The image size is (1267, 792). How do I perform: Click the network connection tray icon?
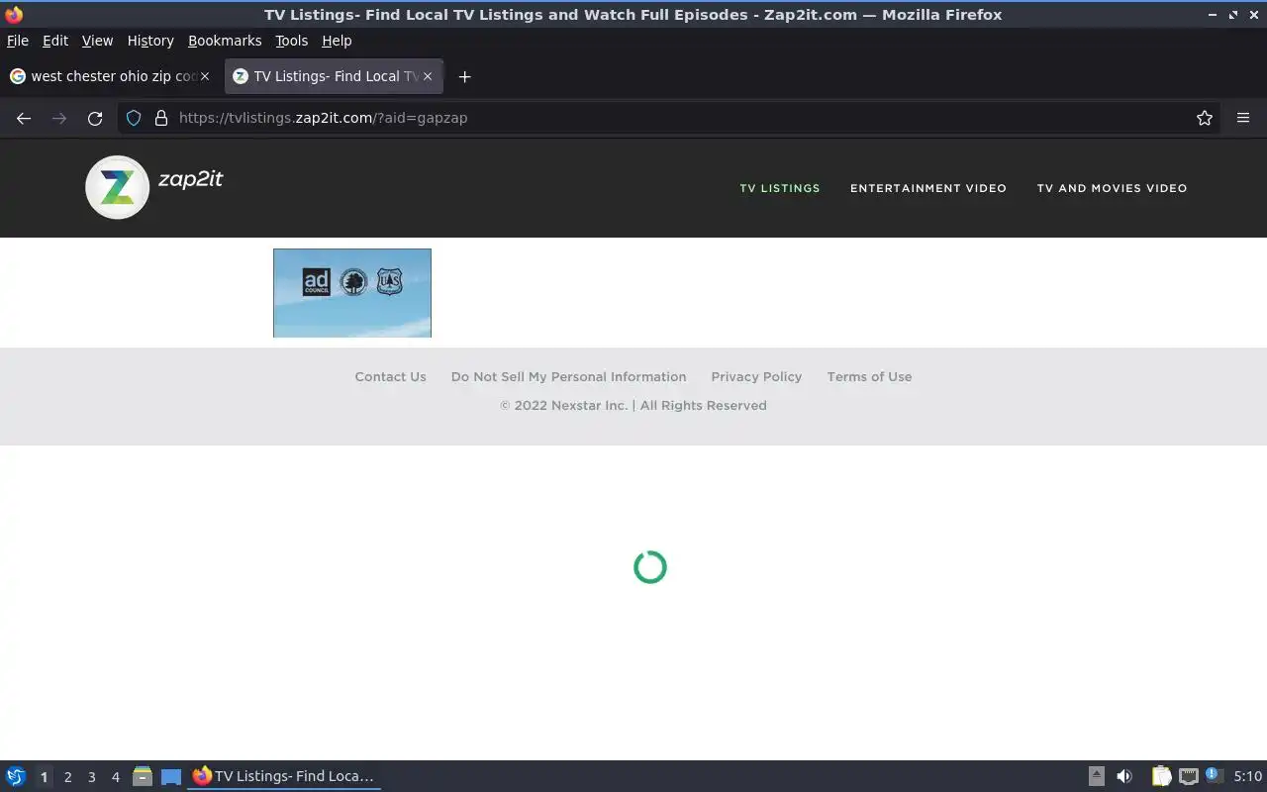pyautogui.click(x=1188, y=777)
